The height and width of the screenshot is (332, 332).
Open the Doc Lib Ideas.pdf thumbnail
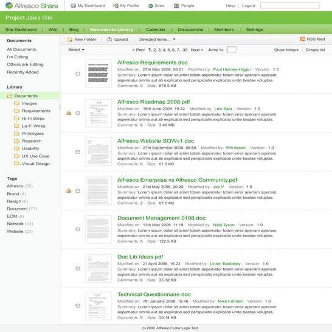pyautogui.click(x=99, y=268)
